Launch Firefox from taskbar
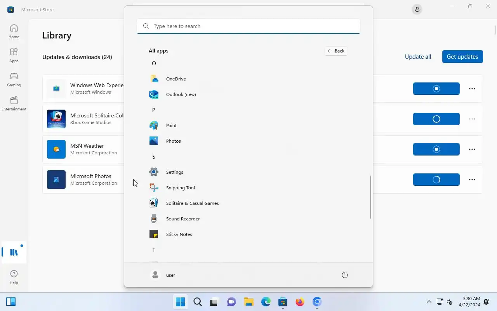The height and width of the screenshot is (311, 497). click(300, 302)
